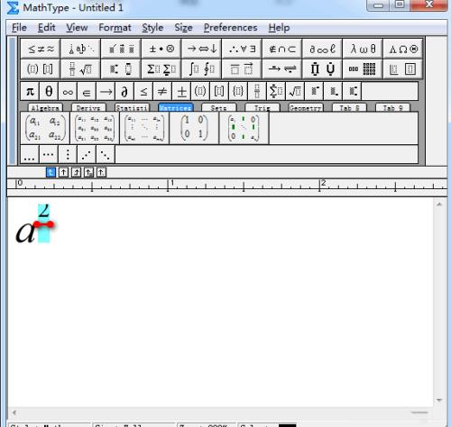Insert square root template from small bar
The width and height of the screenshot is (451, 427).
click(x=295, y=91)
